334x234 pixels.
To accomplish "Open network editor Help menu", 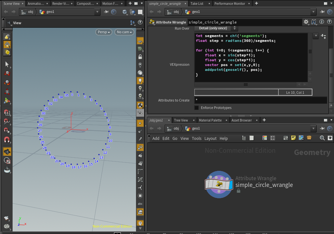I will pos(224,138).
